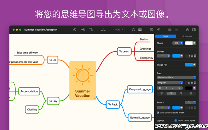The image size is (208, 130).
Task: Step the font size 20 pt stepper
Action: (x=195, y=83)
